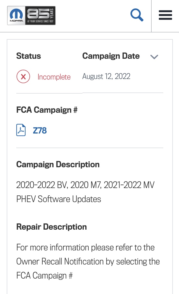Click the blue Mopar M emblem
Screen dimensions: 179x294
pyautogui.click(x=16, y=14)
